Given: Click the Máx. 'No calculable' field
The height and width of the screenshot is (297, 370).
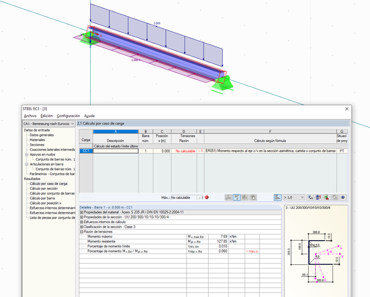Looking at the screenshot, I should tap(184, 198).
